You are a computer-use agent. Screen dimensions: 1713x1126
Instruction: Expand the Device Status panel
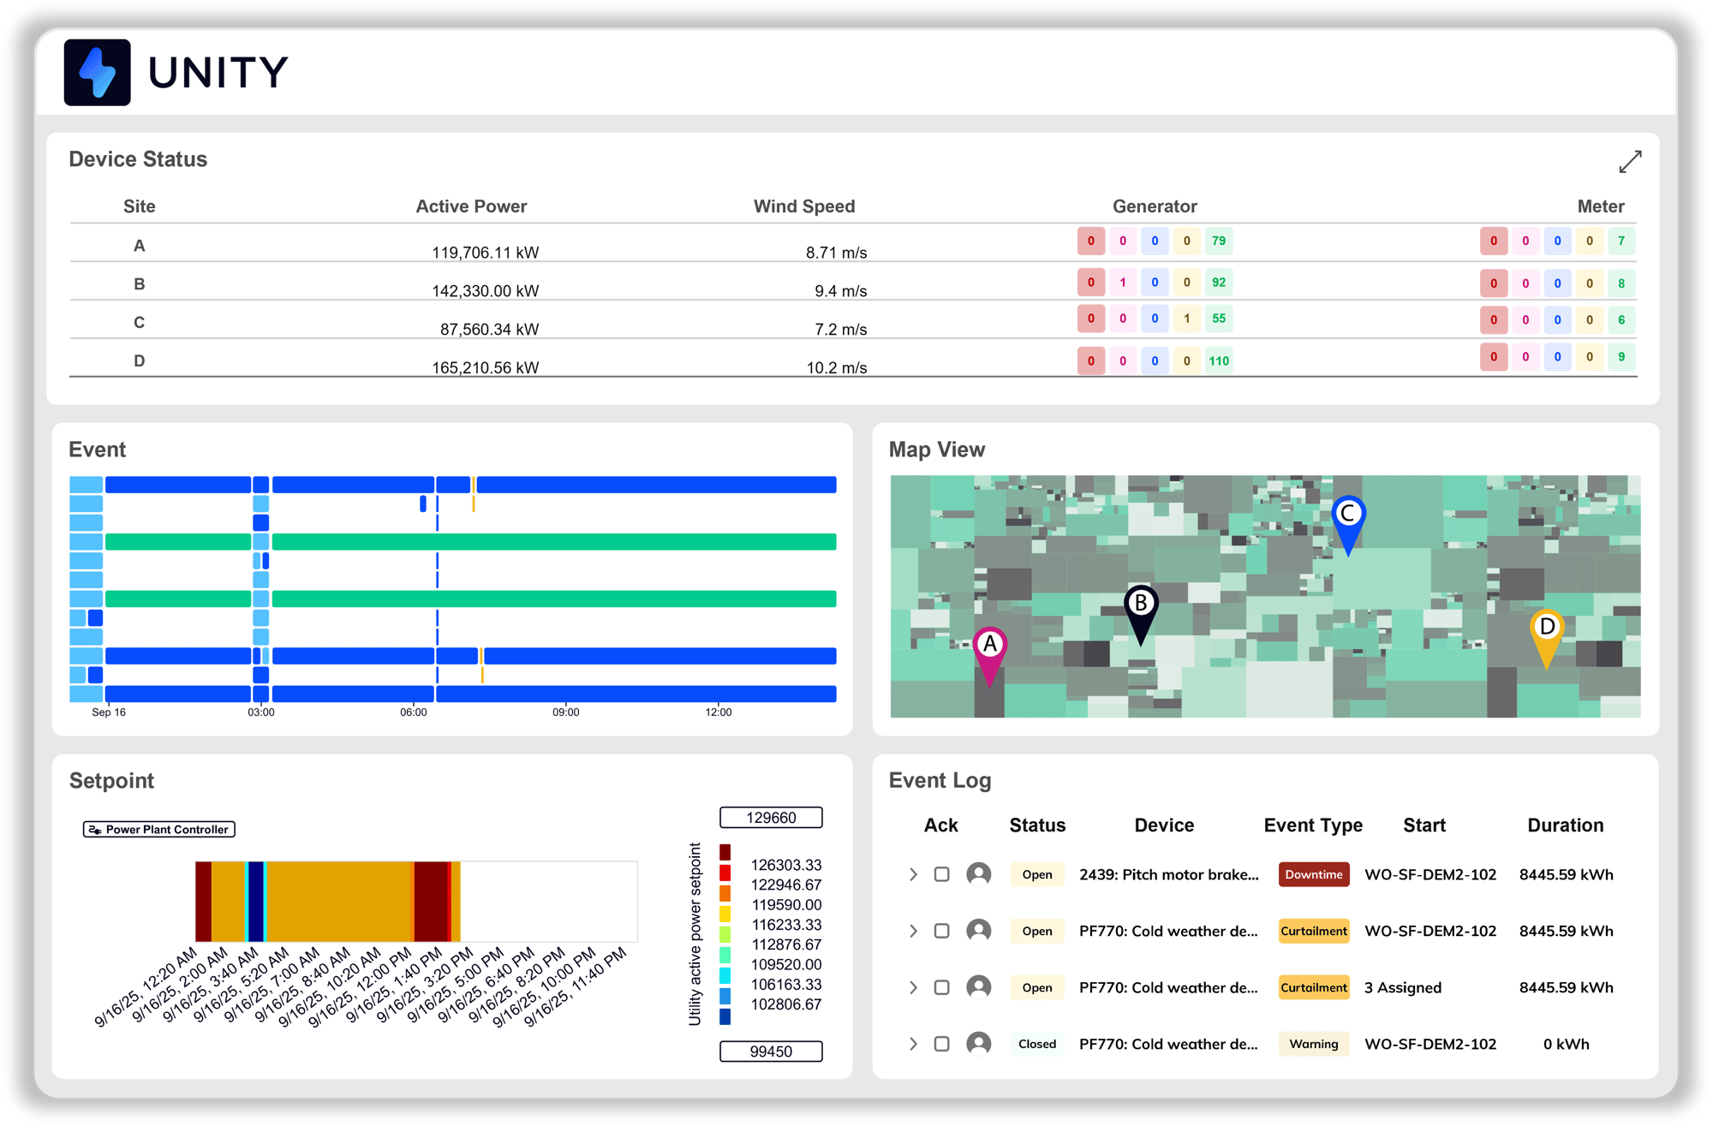click(1629, 161)
